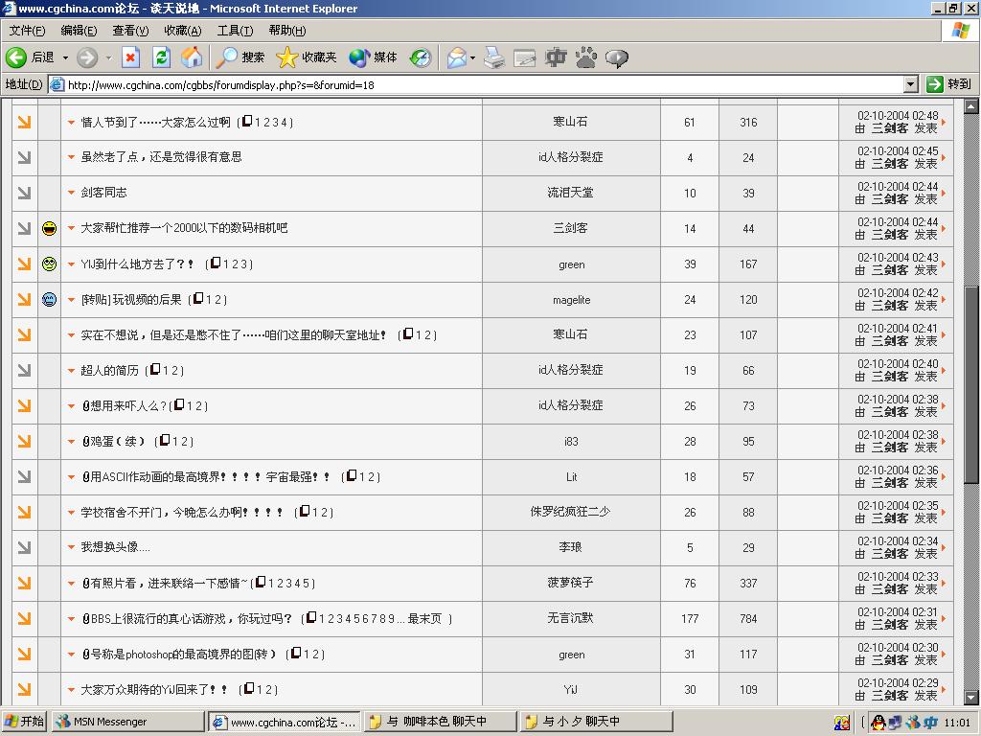Click the 开始 Start button
Screen dimensions: 981x736
click(25, 722)
